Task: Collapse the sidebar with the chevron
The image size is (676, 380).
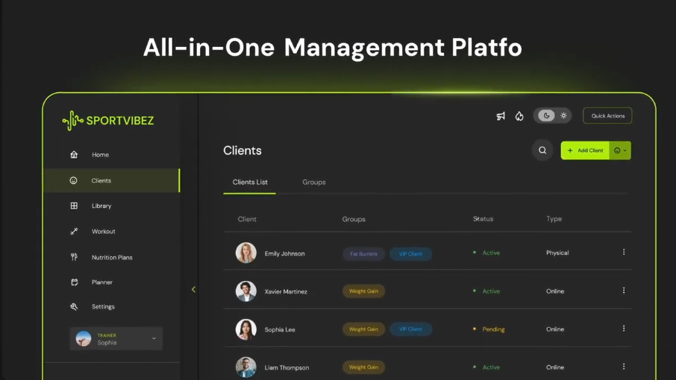Action: click(x=193, y=289)
